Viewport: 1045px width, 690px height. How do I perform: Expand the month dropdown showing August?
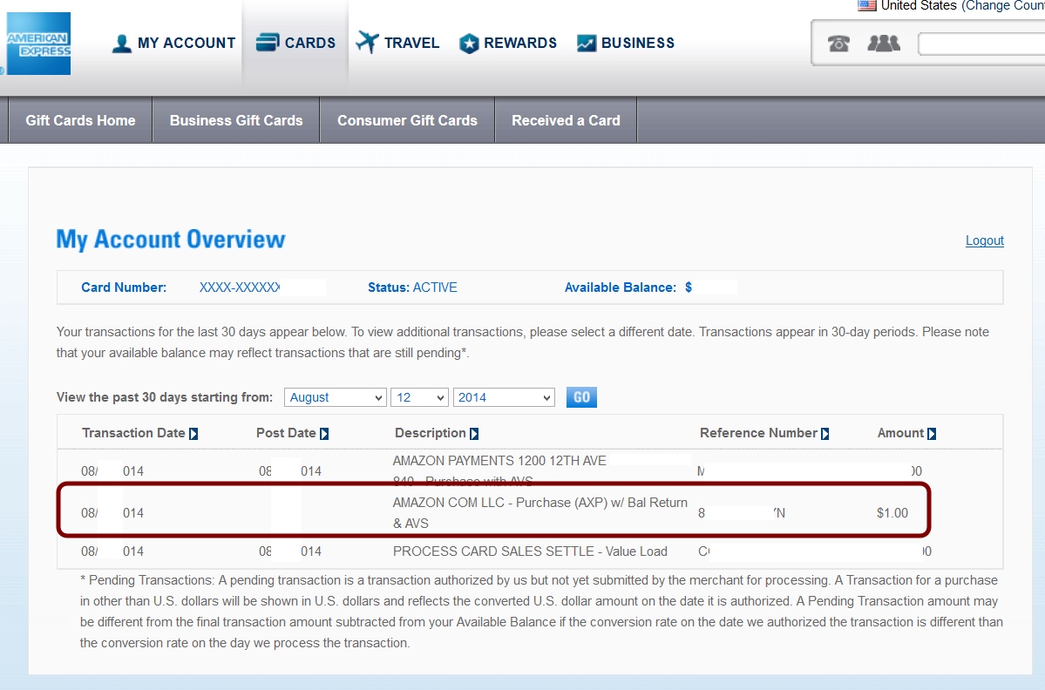click(335, 397)
